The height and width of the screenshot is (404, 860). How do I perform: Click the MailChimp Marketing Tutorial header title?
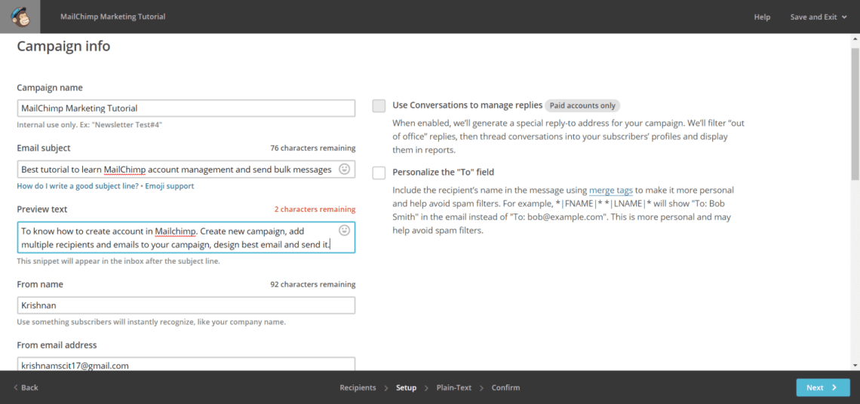pyautogui.click(x=112, y=17)
